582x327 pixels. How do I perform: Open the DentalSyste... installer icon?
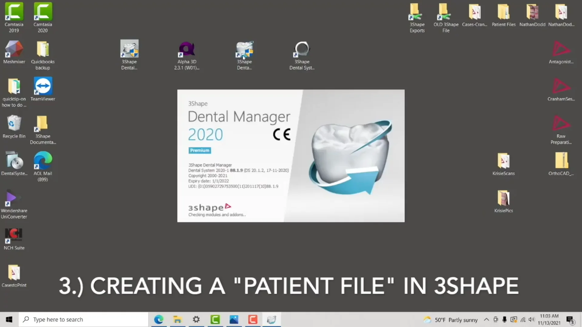pos(14,164)
